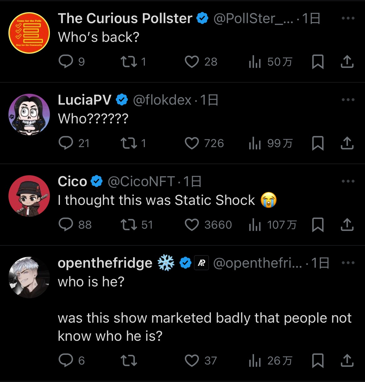Click the affiliate badge next to openthefridge
The height and width of the screenshot is (382, 365).
pyautogui.click(x=202, y=263)
